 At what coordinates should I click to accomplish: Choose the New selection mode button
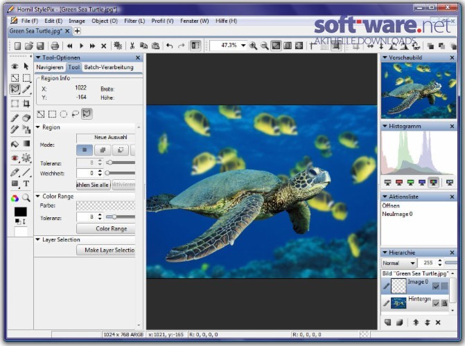(85, 150)
